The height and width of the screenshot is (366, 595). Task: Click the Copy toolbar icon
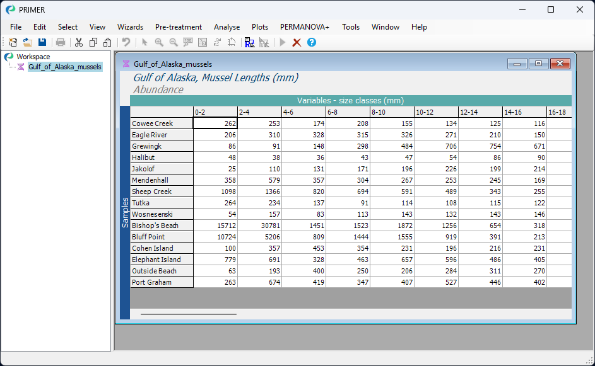pyautogui.click(x=93, y=42)
